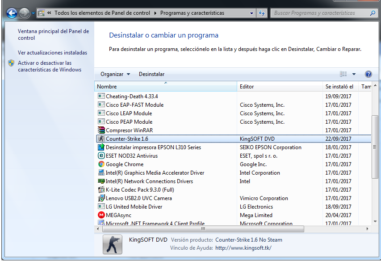Click the 20/04/2017 install date cell
Image resolution: width=381 pixels, height=268 pixels.
pos(338,215)
